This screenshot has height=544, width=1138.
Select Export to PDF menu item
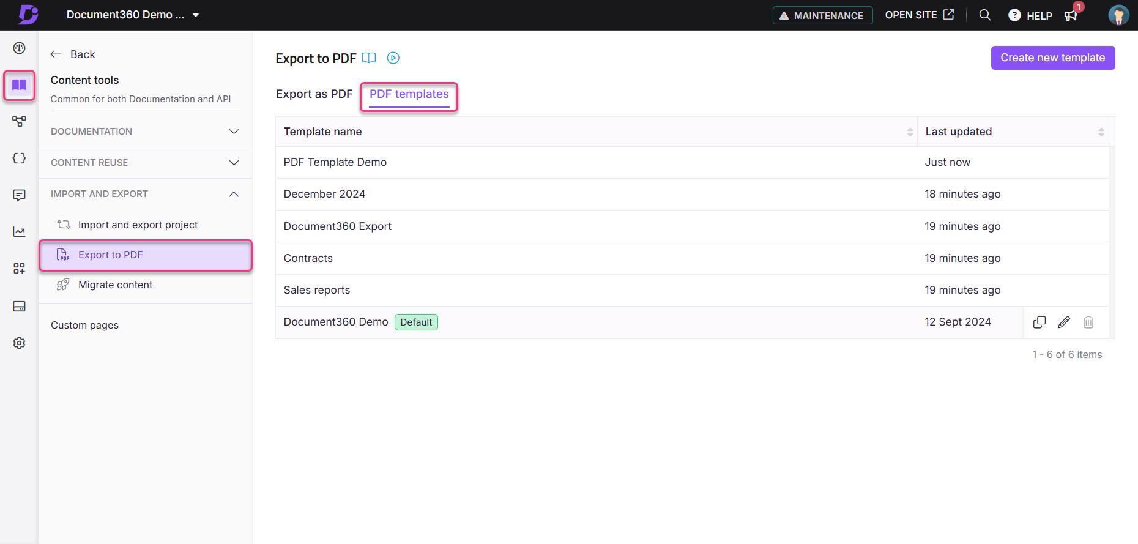(x=146, y=255)
